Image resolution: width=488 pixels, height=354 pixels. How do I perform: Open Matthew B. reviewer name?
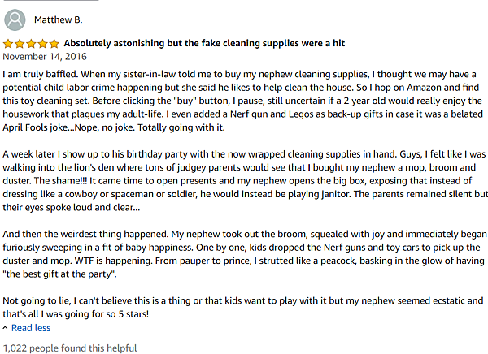(x=59, y=19)
